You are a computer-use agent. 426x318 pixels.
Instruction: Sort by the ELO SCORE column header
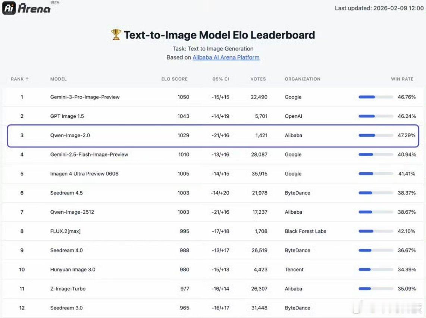[174, 79]
